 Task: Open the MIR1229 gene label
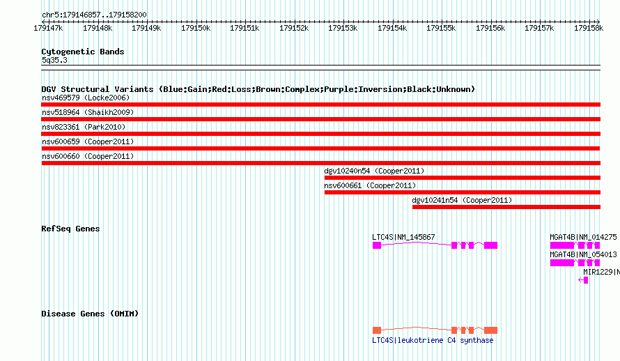tap(601, 272)
